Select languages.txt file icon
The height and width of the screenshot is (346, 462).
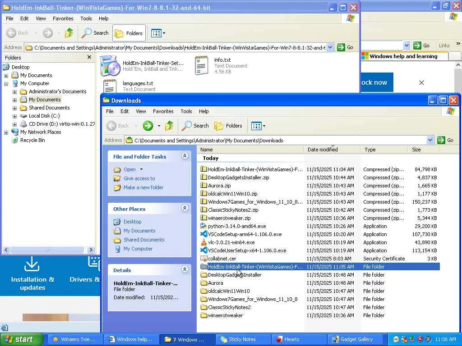coord(110,86)
